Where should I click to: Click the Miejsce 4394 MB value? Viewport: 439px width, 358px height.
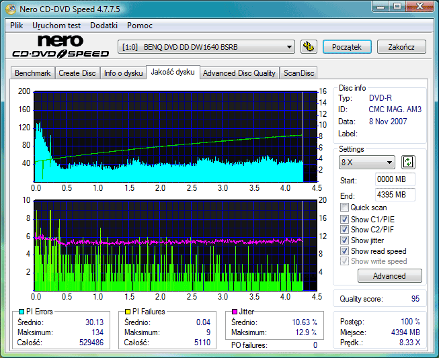coord(405,332)
